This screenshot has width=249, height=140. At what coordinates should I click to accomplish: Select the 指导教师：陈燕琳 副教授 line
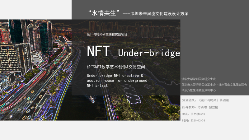pos(200,107)
